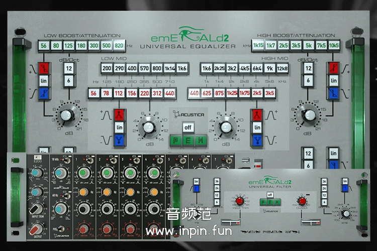Select the 290 low mid frequency
377x251 pixels.
tap(119, 68)
